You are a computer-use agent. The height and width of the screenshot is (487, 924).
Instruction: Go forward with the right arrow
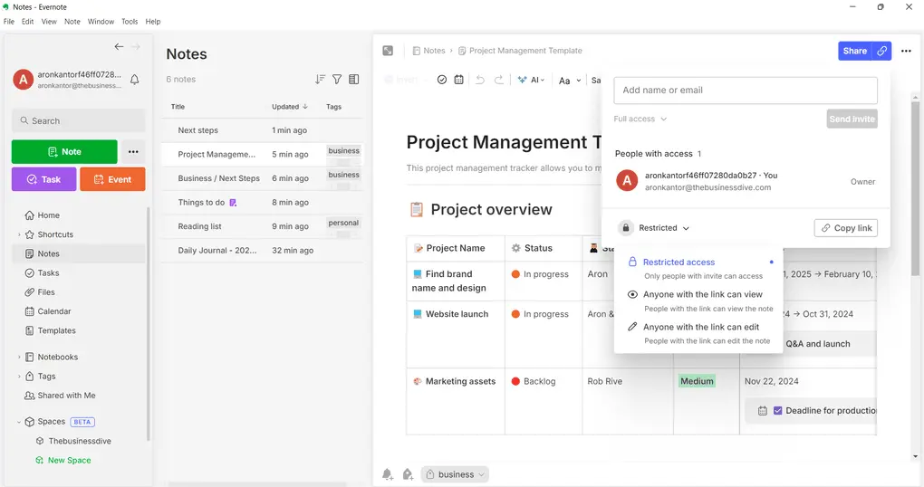pos(136,46)
